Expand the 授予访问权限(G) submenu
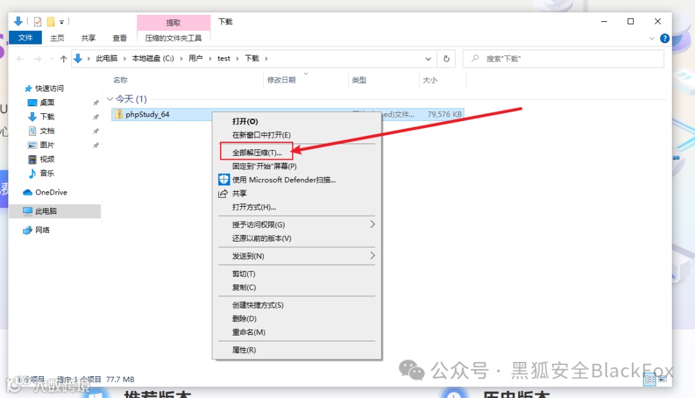 tap(297, 225)
